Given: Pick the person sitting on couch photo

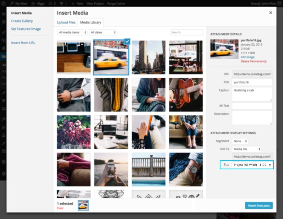Looking at the screenshot, I should pos(186,132).
